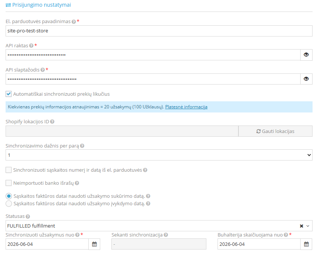The height and width of the screenshot is (257, 320).
Task: Click the Shopify lokacijos ID field
Action: pyautogui.click(x=122, y=131)
